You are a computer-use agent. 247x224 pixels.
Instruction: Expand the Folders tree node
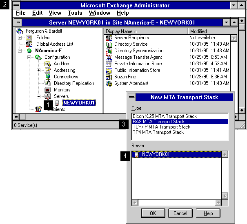tap(20, 38)
